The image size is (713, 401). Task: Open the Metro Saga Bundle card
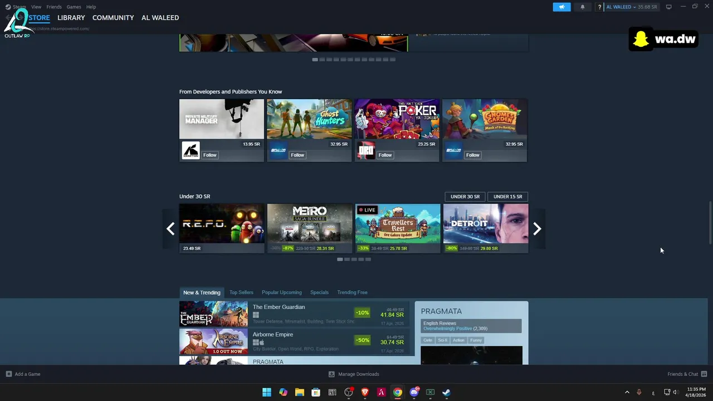pyautogui.click(x=310, y=229)
